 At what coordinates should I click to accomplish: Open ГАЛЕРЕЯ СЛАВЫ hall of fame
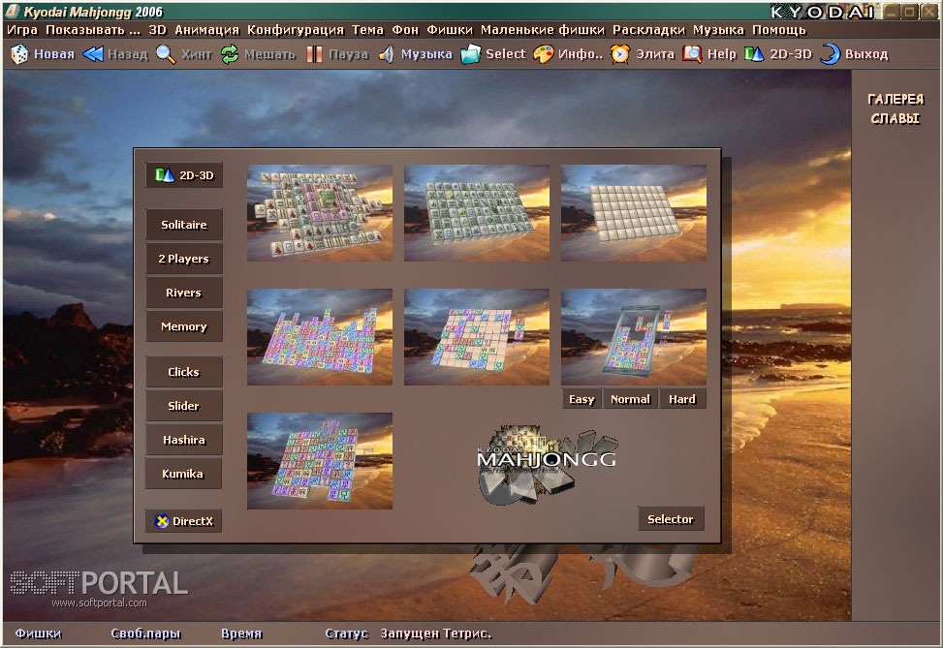pos(896,108)
